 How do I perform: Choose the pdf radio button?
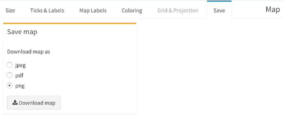click(x=10, y=75)
